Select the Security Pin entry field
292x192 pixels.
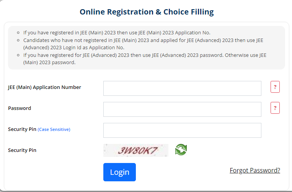[x=182, y=130]
